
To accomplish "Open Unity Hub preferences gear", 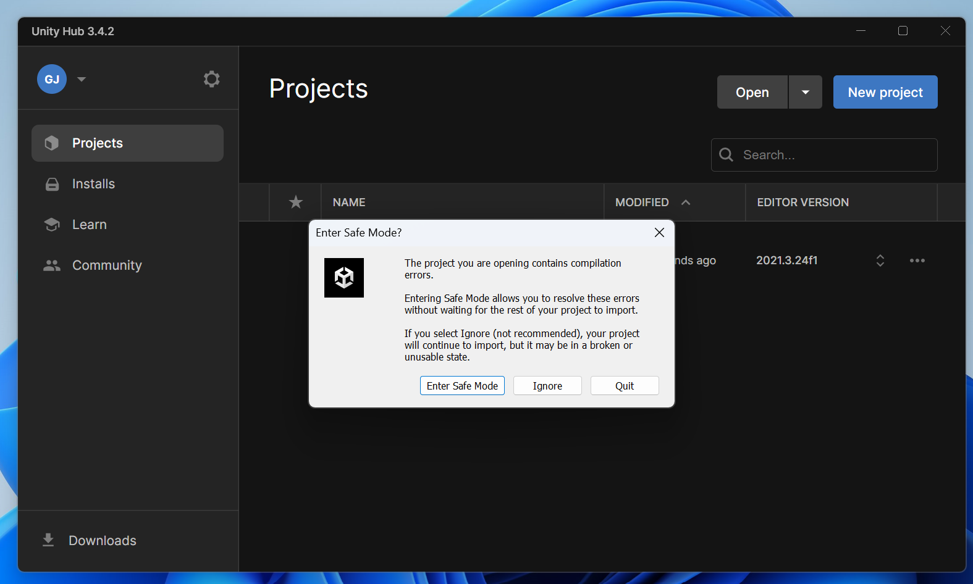I will 212,79.
